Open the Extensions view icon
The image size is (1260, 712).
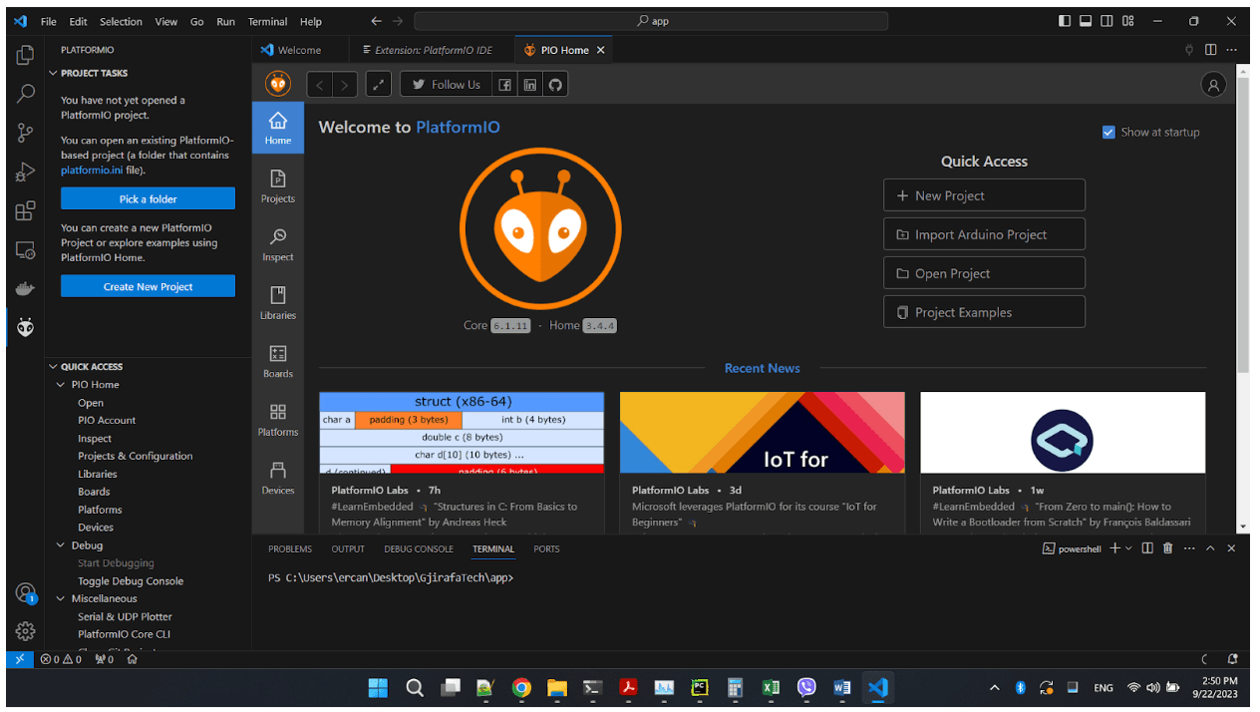26,210
